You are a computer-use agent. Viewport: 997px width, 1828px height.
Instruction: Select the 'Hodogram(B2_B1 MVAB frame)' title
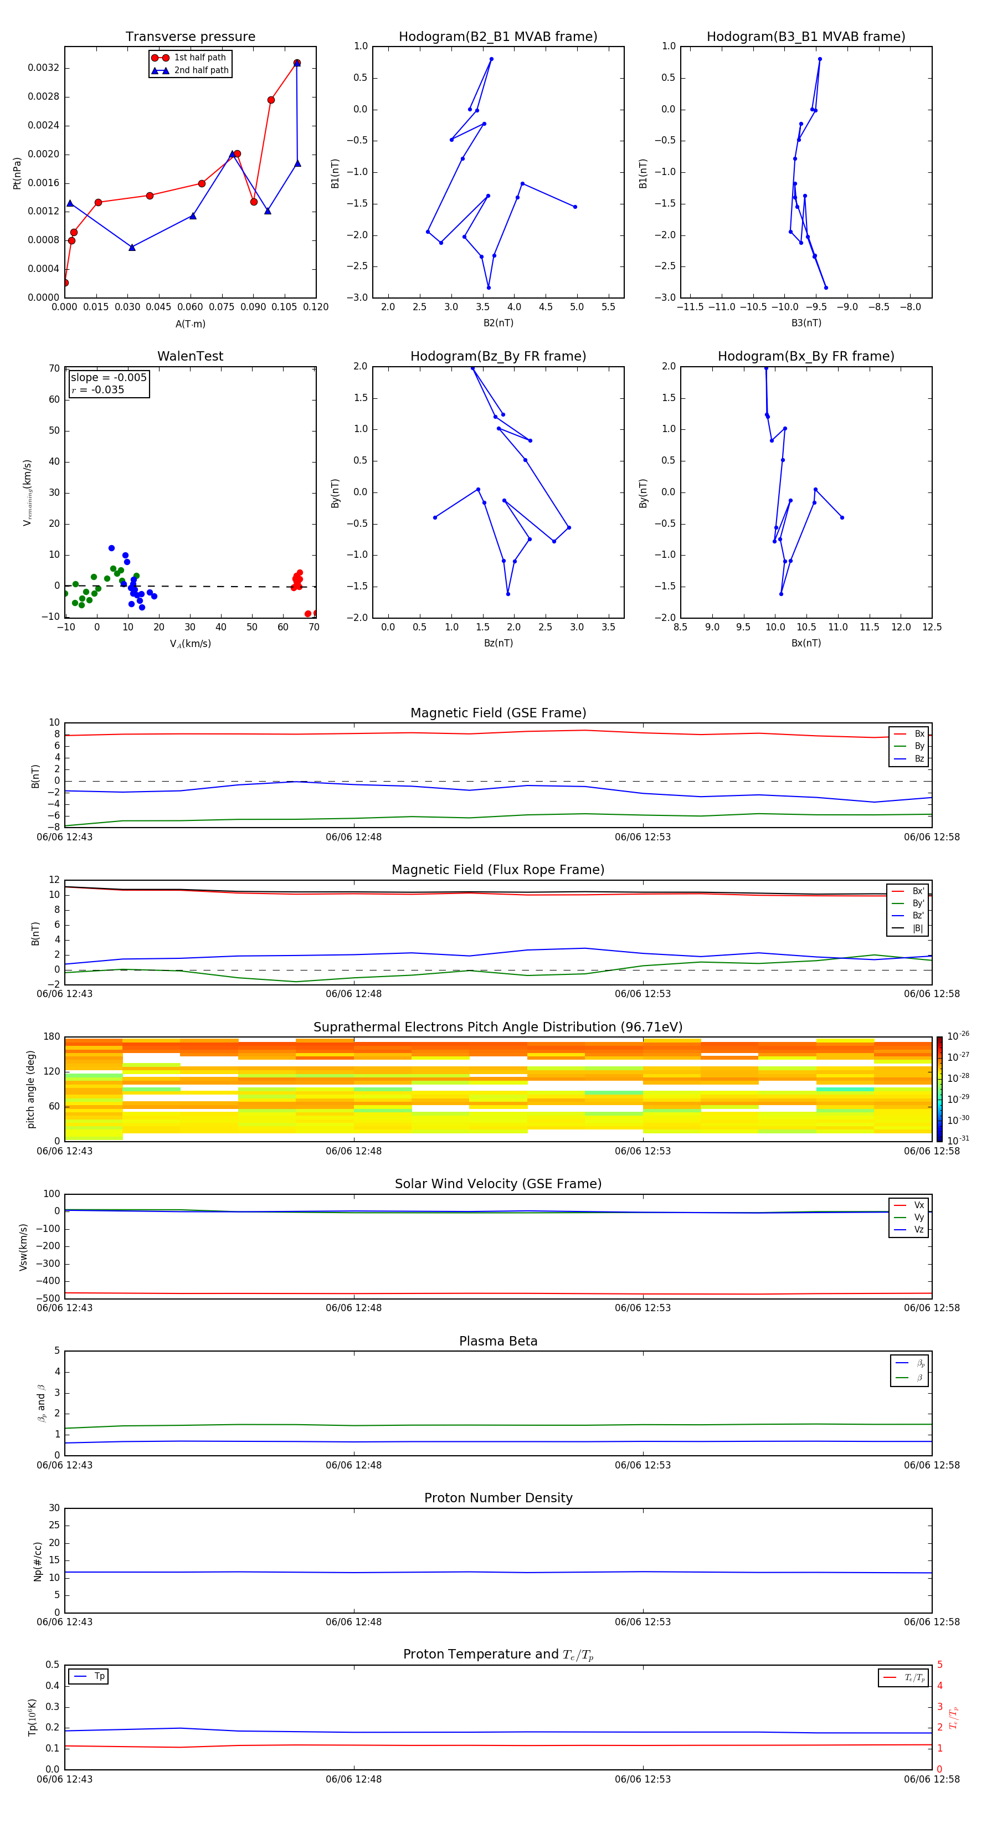pyautogui.click(x=498, y=37)
